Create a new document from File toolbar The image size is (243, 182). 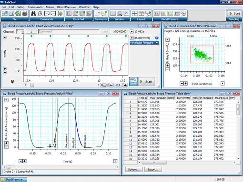tap(5, 13)
